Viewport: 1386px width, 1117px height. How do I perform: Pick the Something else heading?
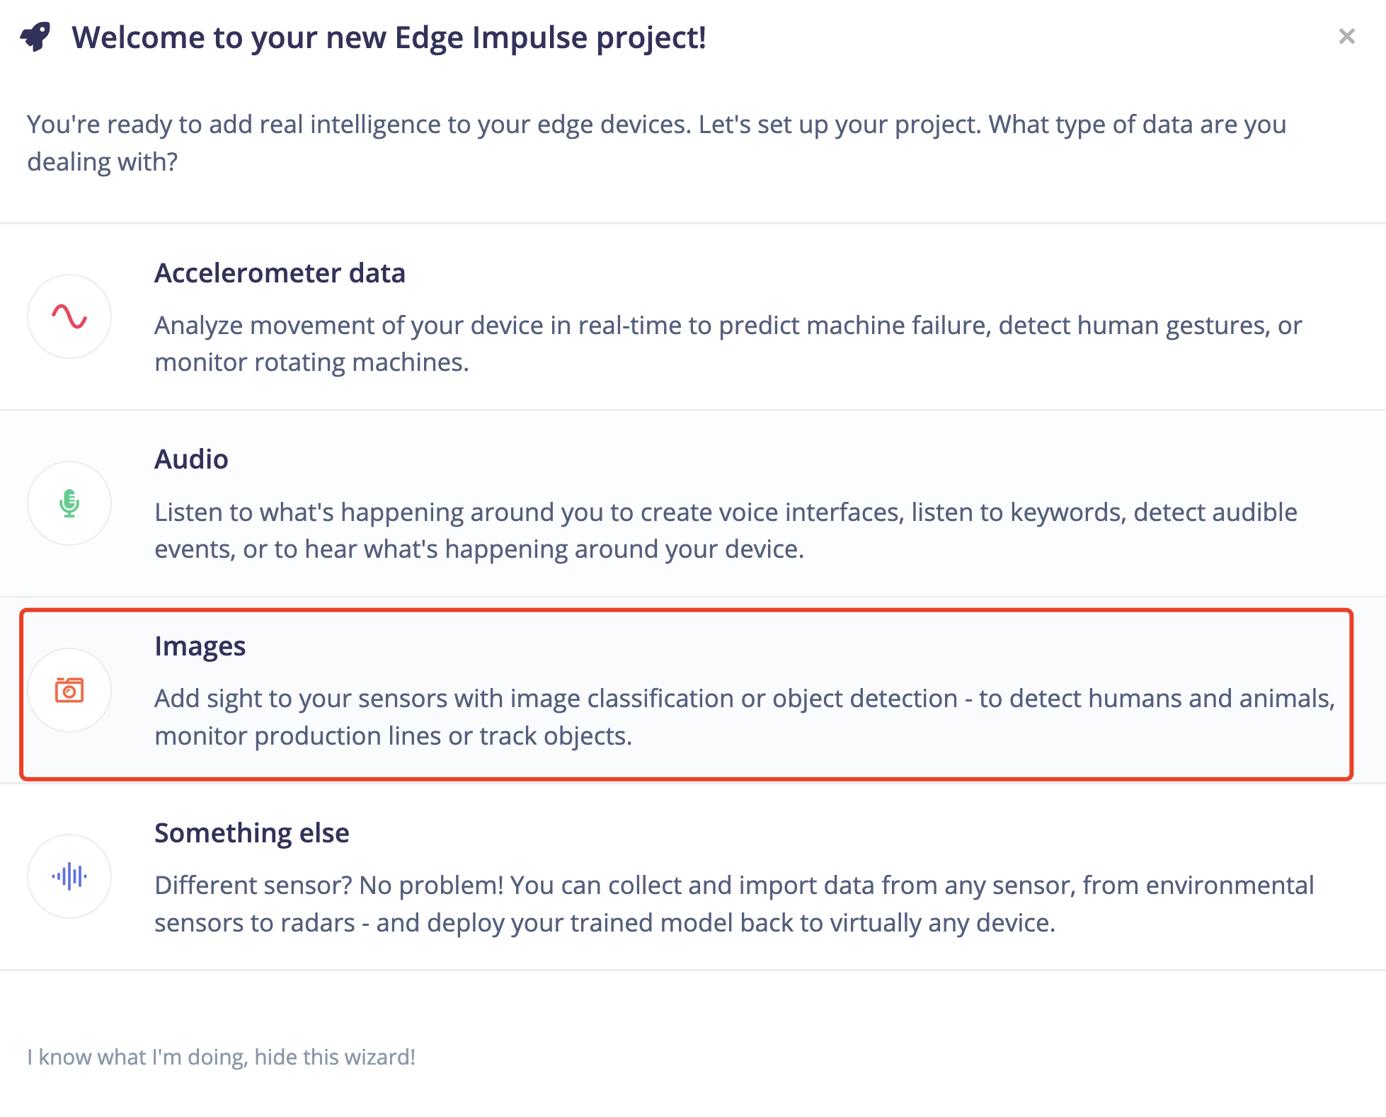[x=252, y=833]
